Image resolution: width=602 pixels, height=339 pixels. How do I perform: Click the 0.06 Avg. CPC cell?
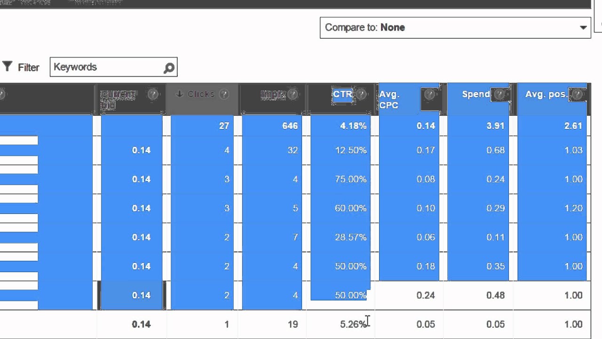(x=426, y=237)
